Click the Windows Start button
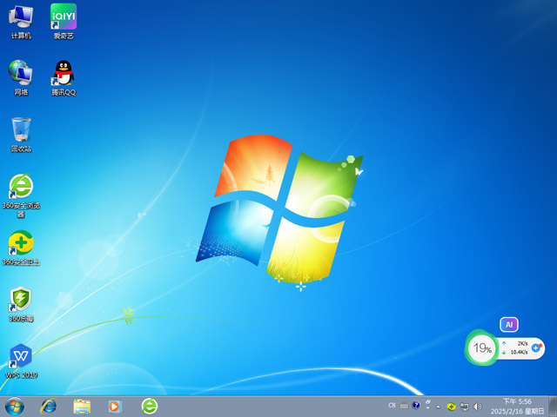 click(15, 406)
